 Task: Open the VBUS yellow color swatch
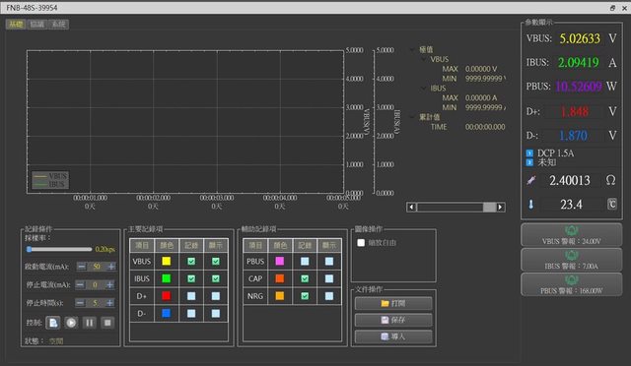(167, 261)
